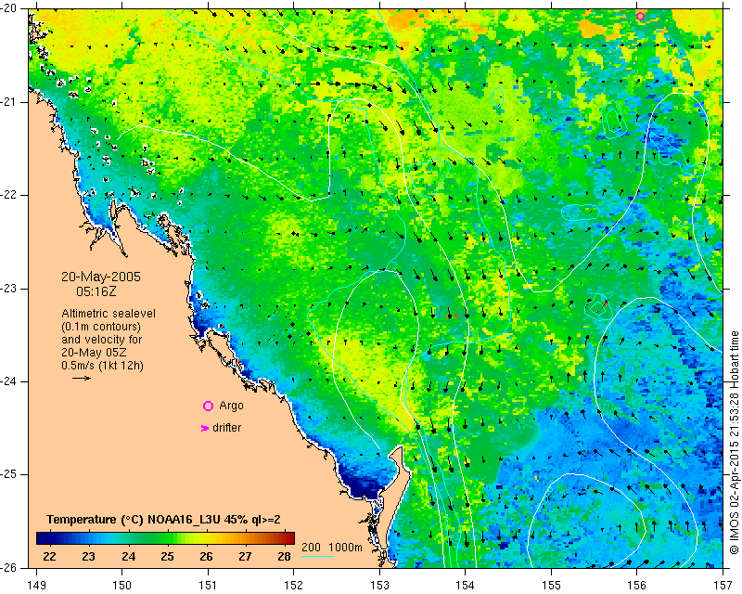Click the '(0.1m contours)' text line

[x=101, y=327]
